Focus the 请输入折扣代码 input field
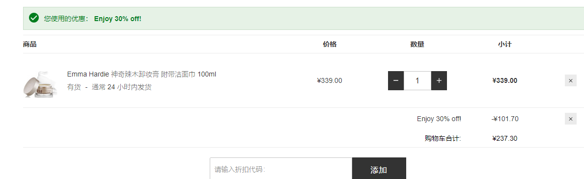The width and height of the screenshot is (584, 179). click(x=281, y=169)
